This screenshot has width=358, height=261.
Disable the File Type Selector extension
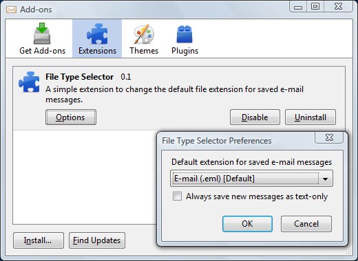tap(255, 117)
